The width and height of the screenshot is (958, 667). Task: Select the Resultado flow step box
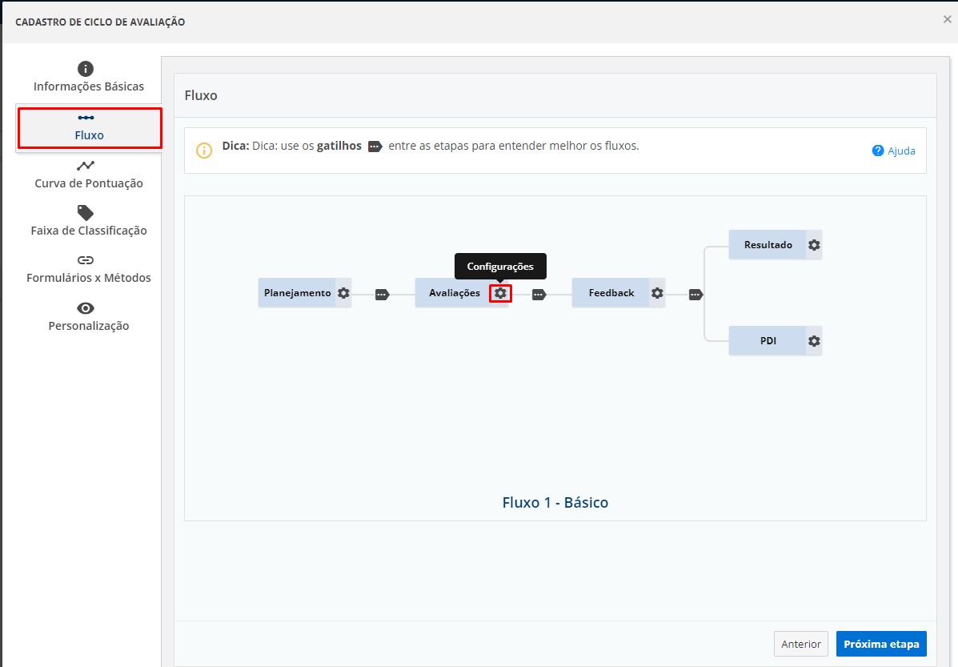click(x=768, y=245)
